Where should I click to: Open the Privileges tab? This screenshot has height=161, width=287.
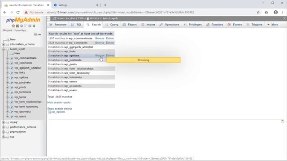pos(193,25)
